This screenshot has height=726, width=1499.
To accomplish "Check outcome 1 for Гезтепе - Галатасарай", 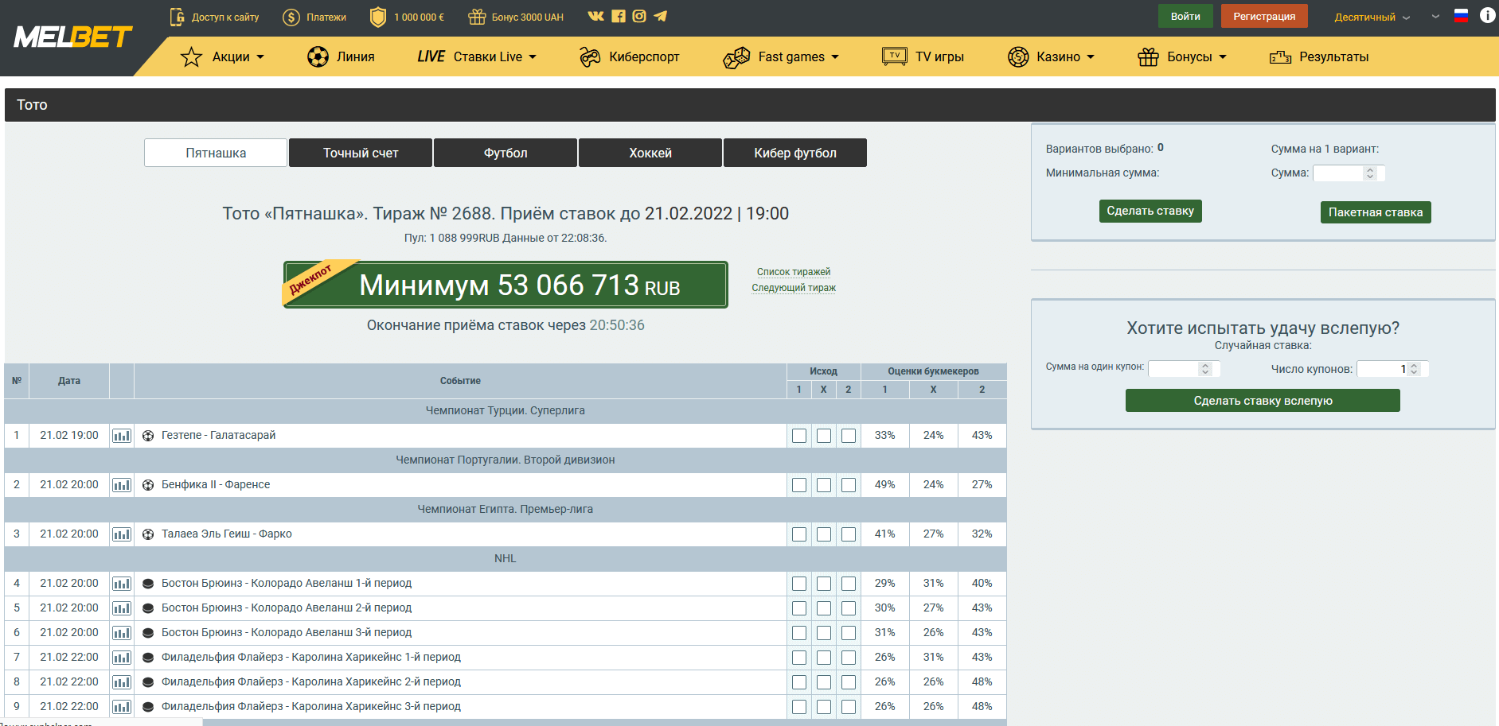I will pyautogui.click(x=799, y=436).
